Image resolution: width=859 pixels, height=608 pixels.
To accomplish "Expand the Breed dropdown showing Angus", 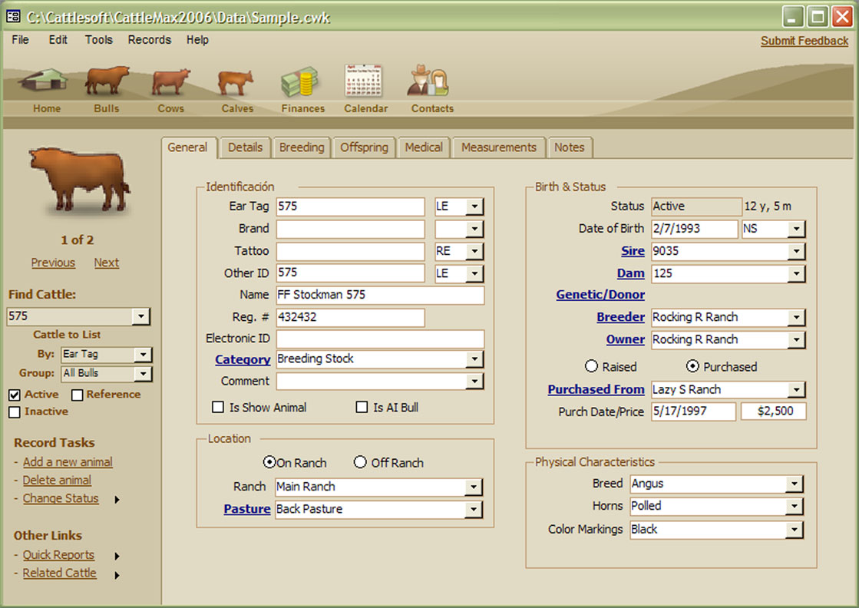I will pyautogui.click(x=795, y=484).
